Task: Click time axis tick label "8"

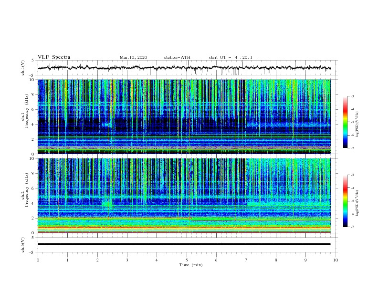Action: click(276, 260)
